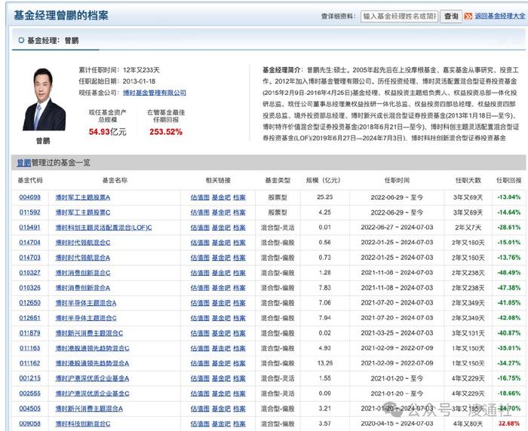Click the photo of manager 曾鹏
528x431 pixels.
(44, 99)
